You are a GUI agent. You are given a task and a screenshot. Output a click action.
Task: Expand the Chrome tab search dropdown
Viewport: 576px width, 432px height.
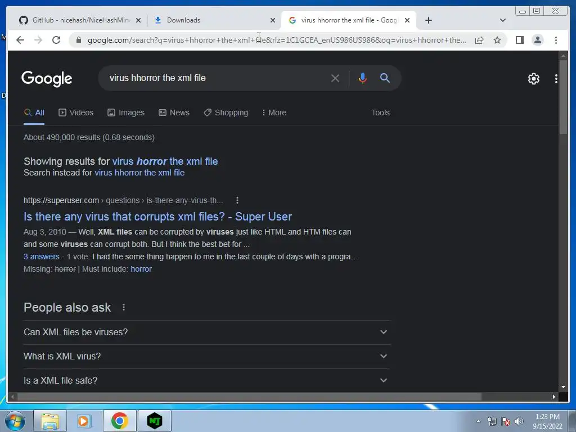click(503, 20)
